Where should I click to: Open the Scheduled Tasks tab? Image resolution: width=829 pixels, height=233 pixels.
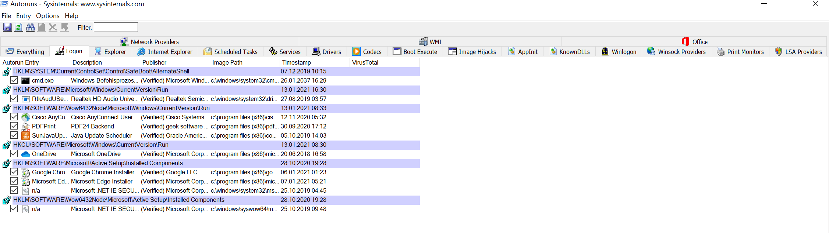(231, 52)
